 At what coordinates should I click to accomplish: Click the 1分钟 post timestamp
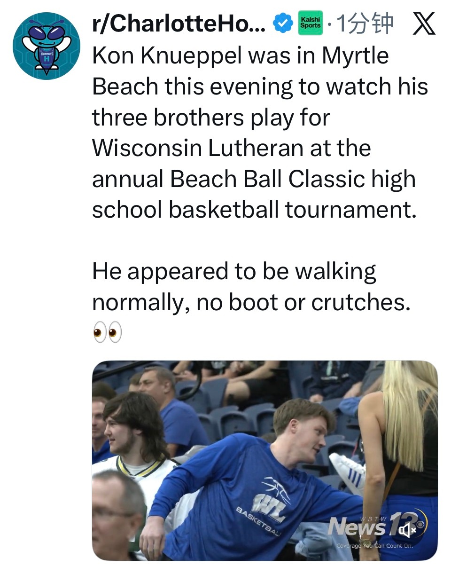[x=365, y=24]
